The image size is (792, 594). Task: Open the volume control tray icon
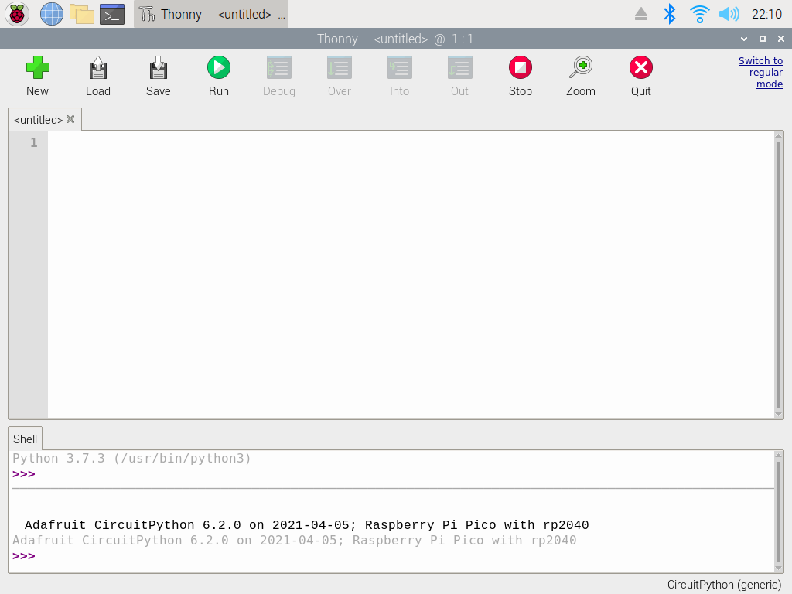[729, 14]
